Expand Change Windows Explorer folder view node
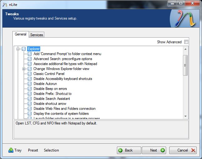This screenshot has height=159, width=202. pos(24,69)
